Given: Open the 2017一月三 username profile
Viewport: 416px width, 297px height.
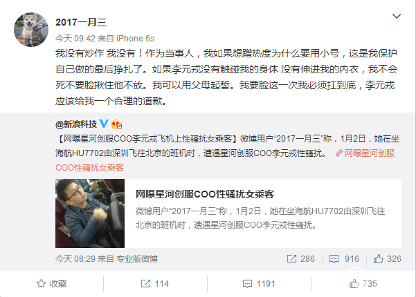Looking at the screenshot, I should point(81,22).
